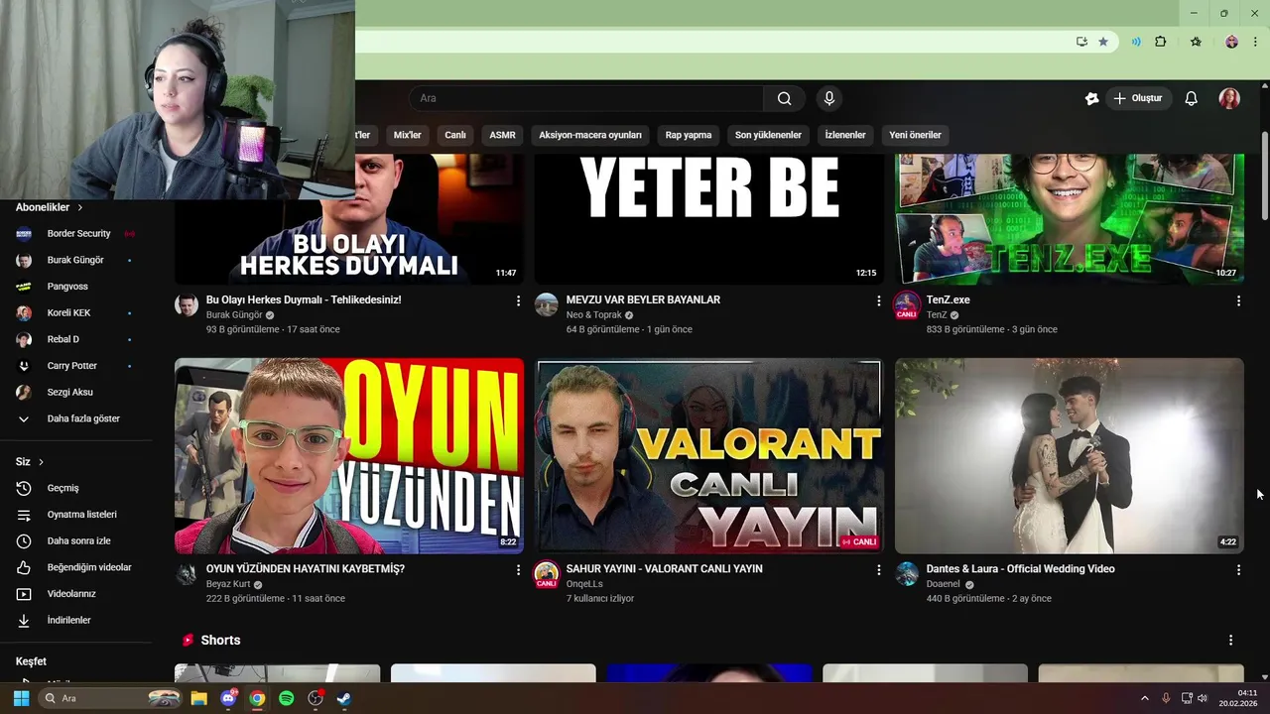
Task: Select the Canlı filter chip
Action: pos(455,135)
